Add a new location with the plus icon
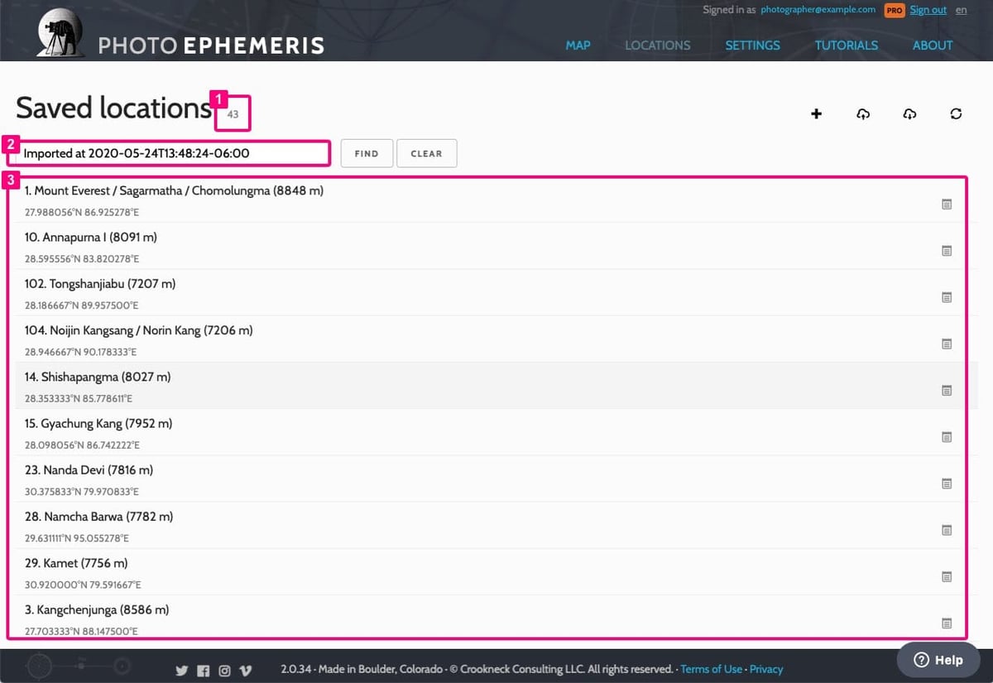This screenshot has width=993, height=683. (x=816, y=114)
